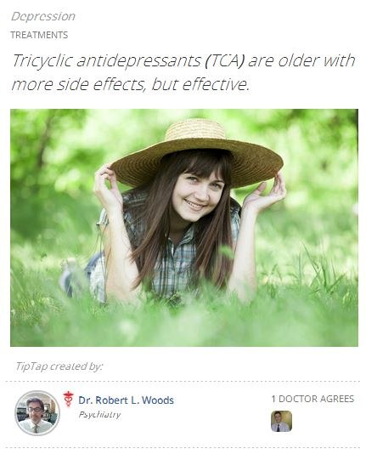This screenshot has height=454, width=366.
Task: Click the agreeing doctor's small avatar
Action: click(x=281, y=421)
